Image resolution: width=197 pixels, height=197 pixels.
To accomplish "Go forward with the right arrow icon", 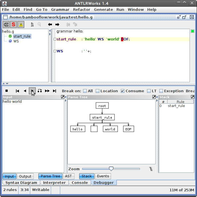I will click(x=57, y=24).
